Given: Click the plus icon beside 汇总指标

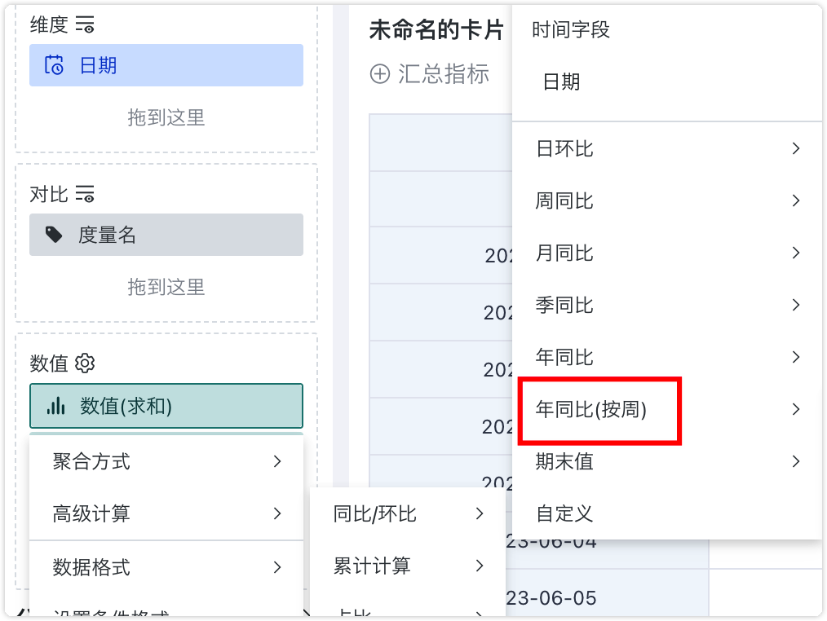Looking at the screenshot, I should [x=380, y=75].
